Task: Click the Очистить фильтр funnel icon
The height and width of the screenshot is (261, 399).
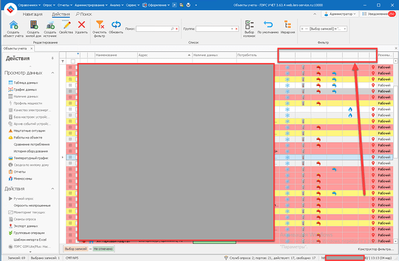Action: point(100,24)
